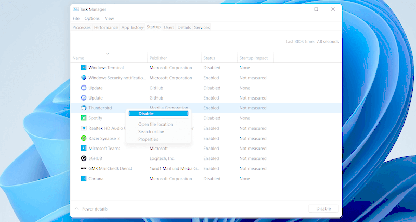Choose Disable in the context menu
The image size is (416, 222).
(x=159, y=114)
